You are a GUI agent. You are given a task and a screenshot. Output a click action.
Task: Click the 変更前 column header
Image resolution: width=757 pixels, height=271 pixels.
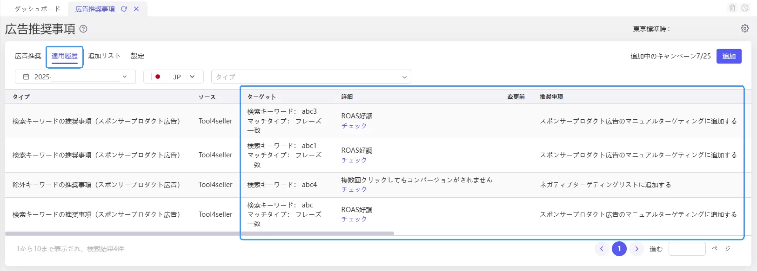click(516, 97)
